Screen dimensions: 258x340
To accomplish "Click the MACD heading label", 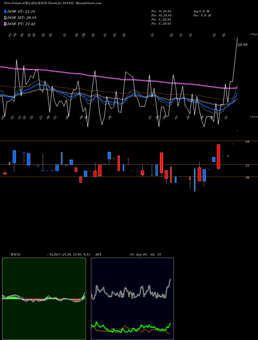I will [x=15, y=254].
